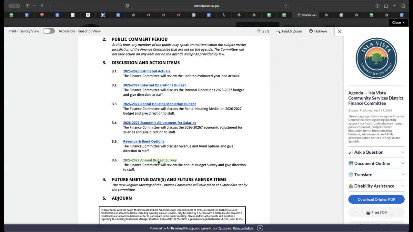Click the Safari share icon

[x=386, y=6]
